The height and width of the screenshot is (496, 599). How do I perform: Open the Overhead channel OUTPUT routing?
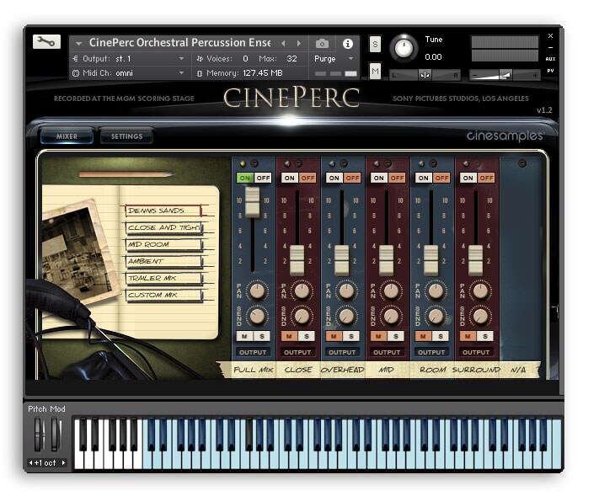[342, 352]
